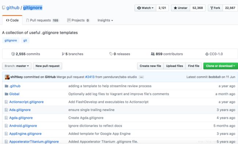This screenshot has height=144, width=238.
Task: Open the .github folder
Action: (x=15, y=86)
